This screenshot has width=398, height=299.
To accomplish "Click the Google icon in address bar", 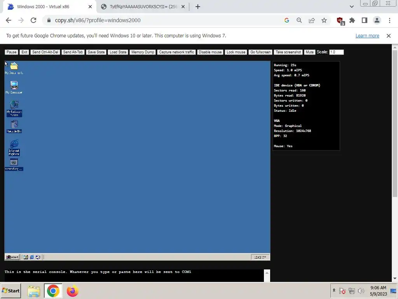I will (287, 20).
